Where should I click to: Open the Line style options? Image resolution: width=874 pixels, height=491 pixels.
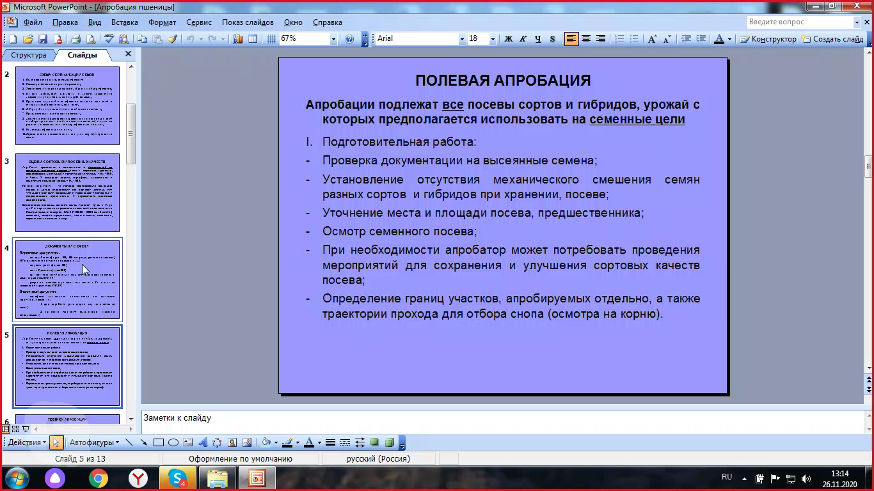pyautogui.click(x=330, y=442)
